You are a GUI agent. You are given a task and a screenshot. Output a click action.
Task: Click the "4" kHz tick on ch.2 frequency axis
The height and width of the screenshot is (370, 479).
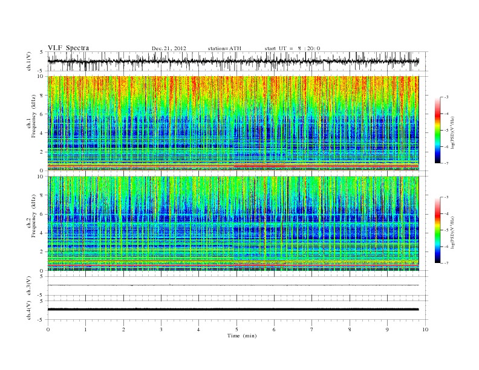[42, 233]
